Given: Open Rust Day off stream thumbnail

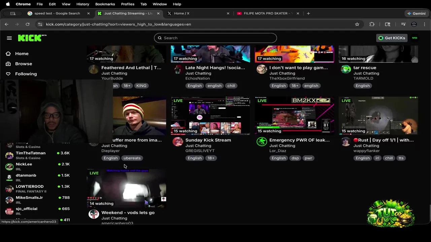Looking at the screenshot, I should (x=378, y=116).
